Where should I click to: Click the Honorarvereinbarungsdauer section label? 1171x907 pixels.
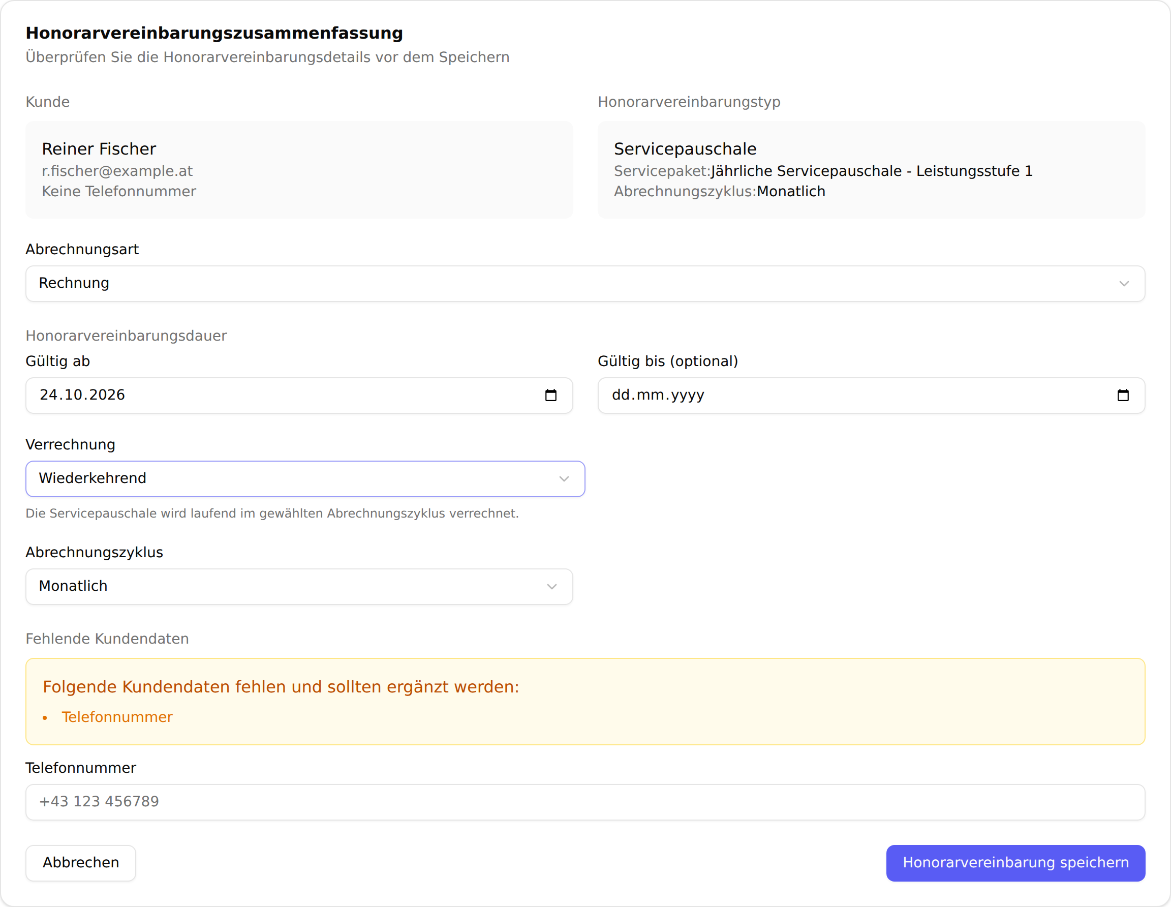point(126,336)
